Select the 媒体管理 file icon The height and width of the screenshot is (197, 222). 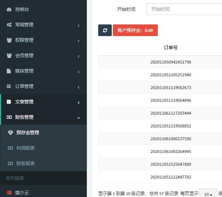click(x=9, y=71)
